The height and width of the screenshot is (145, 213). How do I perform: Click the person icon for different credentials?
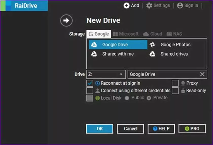(x=97, y=91)
